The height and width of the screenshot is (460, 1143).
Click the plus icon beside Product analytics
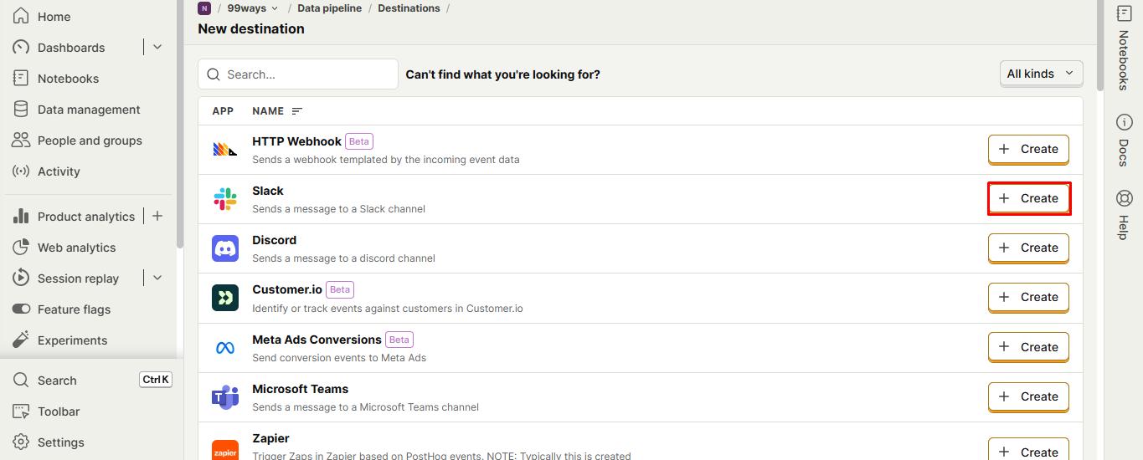pyautogui.click(x=157, y=216)
